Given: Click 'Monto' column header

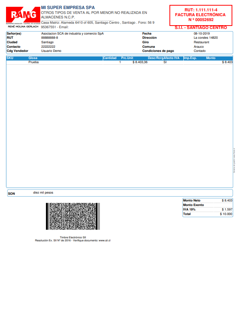Looking at the screenshot, I should point(210,58).
